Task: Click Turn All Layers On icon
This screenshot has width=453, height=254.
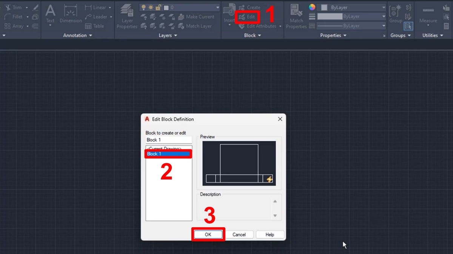Action: click(143, 26)
